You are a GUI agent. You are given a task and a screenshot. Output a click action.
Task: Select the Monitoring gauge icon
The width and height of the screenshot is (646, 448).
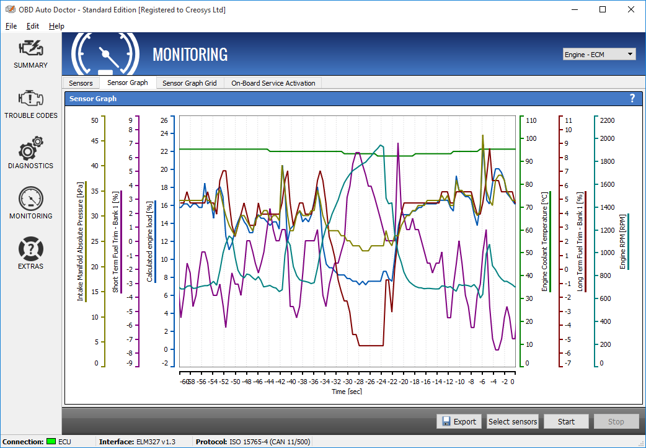[x=30, y=199]
